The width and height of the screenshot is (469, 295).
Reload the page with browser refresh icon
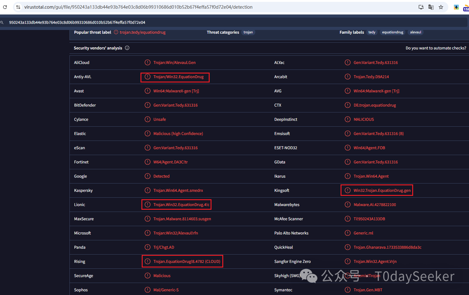[5, 7]
